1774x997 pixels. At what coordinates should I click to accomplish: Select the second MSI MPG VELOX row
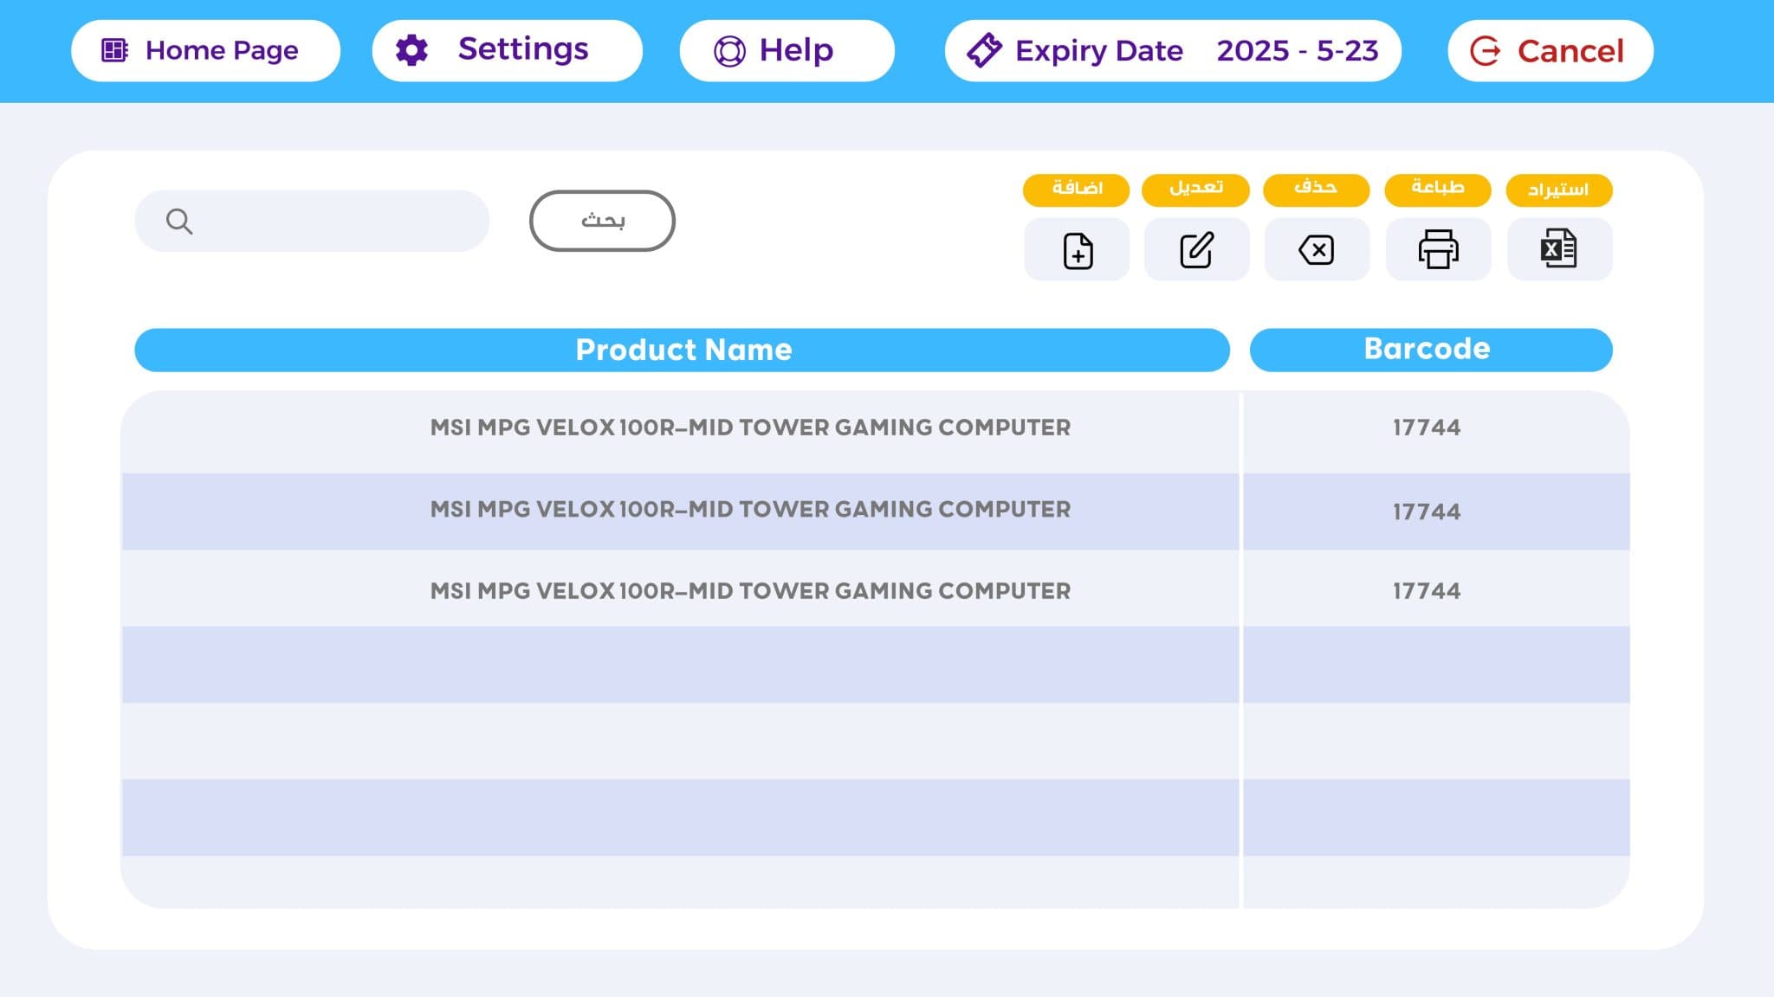(750, 510)
